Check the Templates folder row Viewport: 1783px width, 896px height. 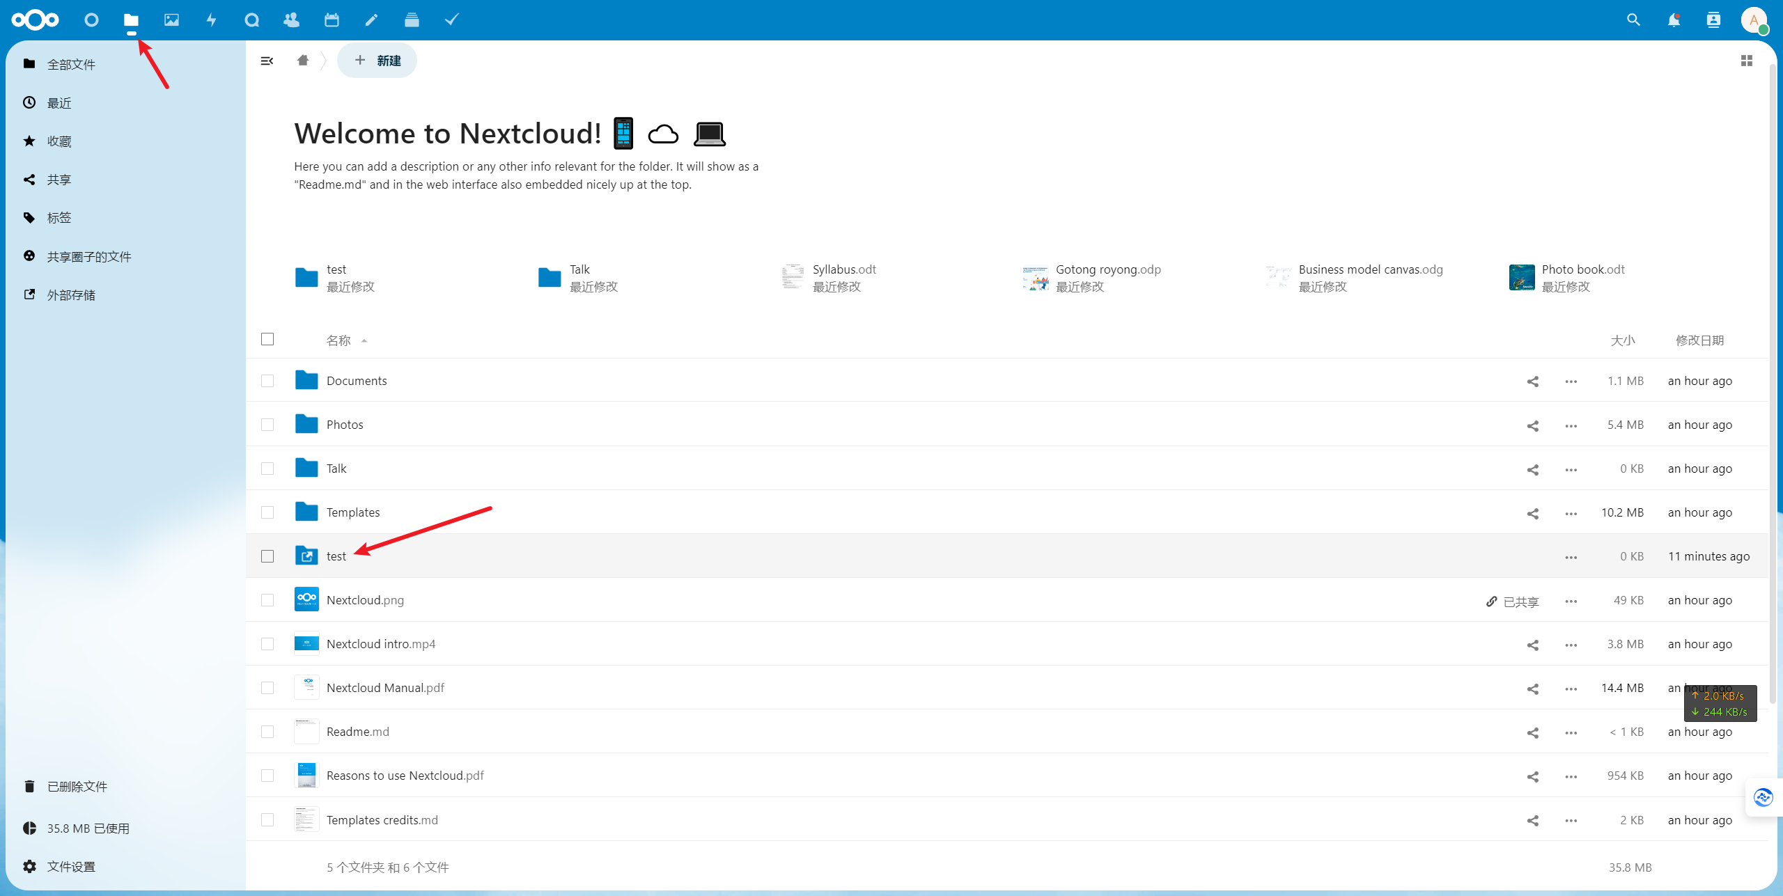tap(267, 512)
